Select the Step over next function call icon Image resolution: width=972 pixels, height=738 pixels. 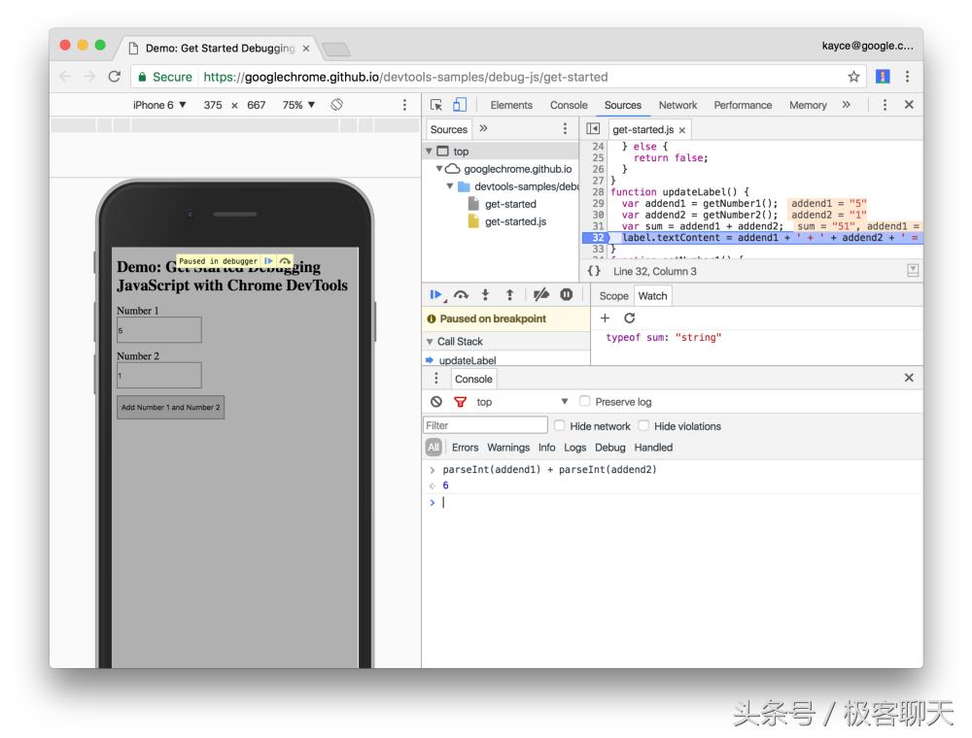point(461,295)
